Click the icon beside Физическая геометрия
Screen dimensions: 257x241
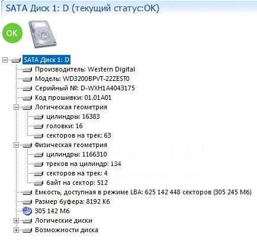27,145
